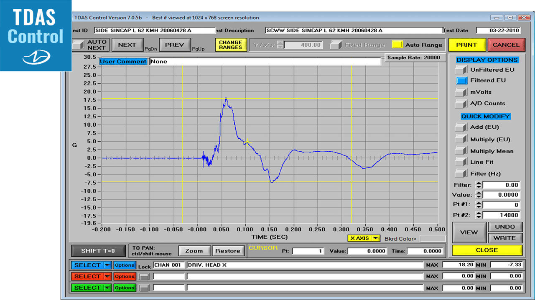Toggle the channel lock on red row
Viewport: 535px width, 300px height.
(144, 276)
